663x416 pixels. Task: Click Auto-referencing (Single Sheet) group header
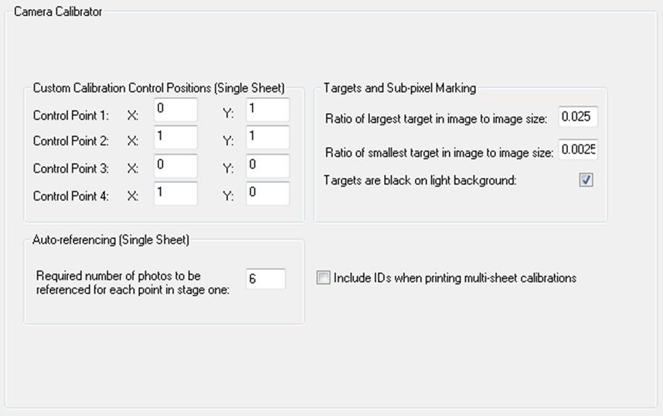tap(110, 240)
